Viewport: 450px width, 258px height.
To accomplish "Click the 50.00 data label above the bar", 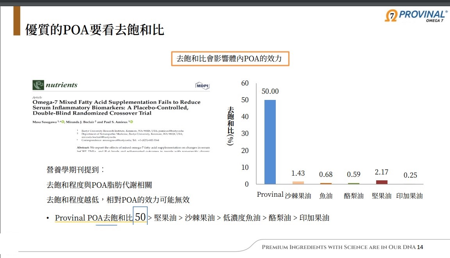I will click(270, 91).
